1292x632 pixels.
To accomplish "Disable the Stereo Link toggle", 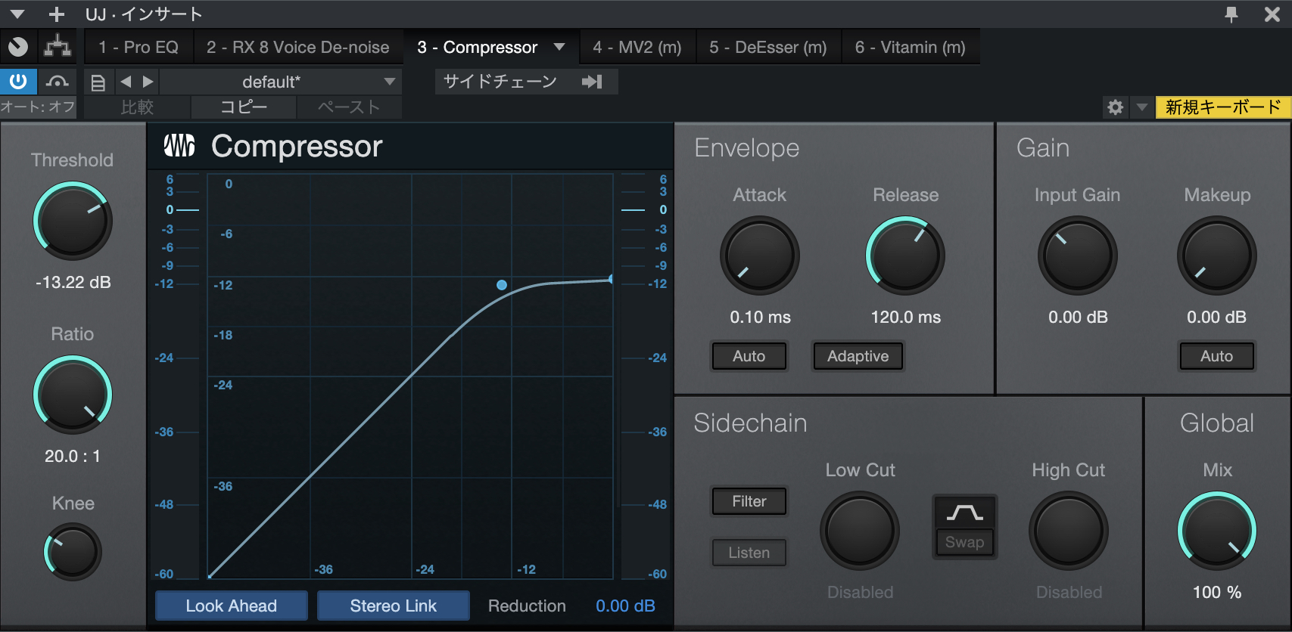I will (x=393, y=606).
